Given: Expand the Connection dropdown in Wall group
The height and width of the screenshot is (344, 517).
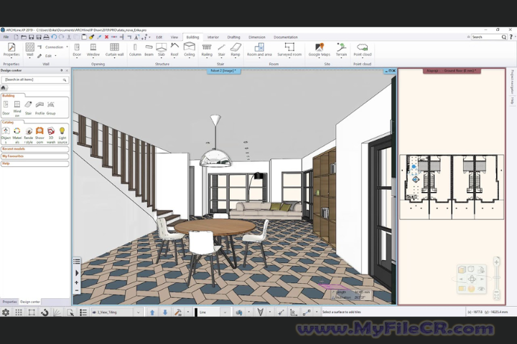Looking at the screenshot, I should [x=67, y=47].
